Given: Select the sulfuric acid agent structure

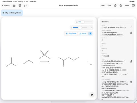Looking at the screenshot, I should click(x=45, y=55).
